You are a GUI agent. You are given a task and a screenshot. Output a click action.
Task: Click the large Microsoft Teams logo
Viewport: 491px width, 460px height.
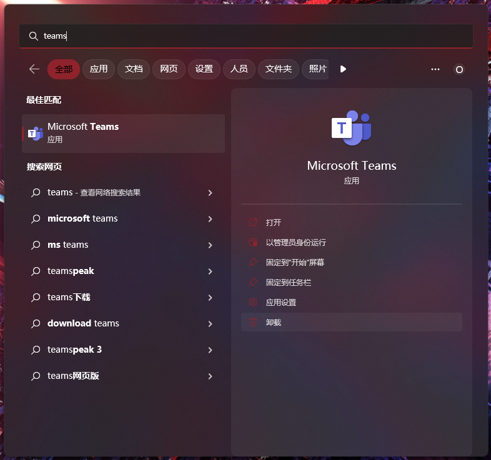tap(351, 128)
